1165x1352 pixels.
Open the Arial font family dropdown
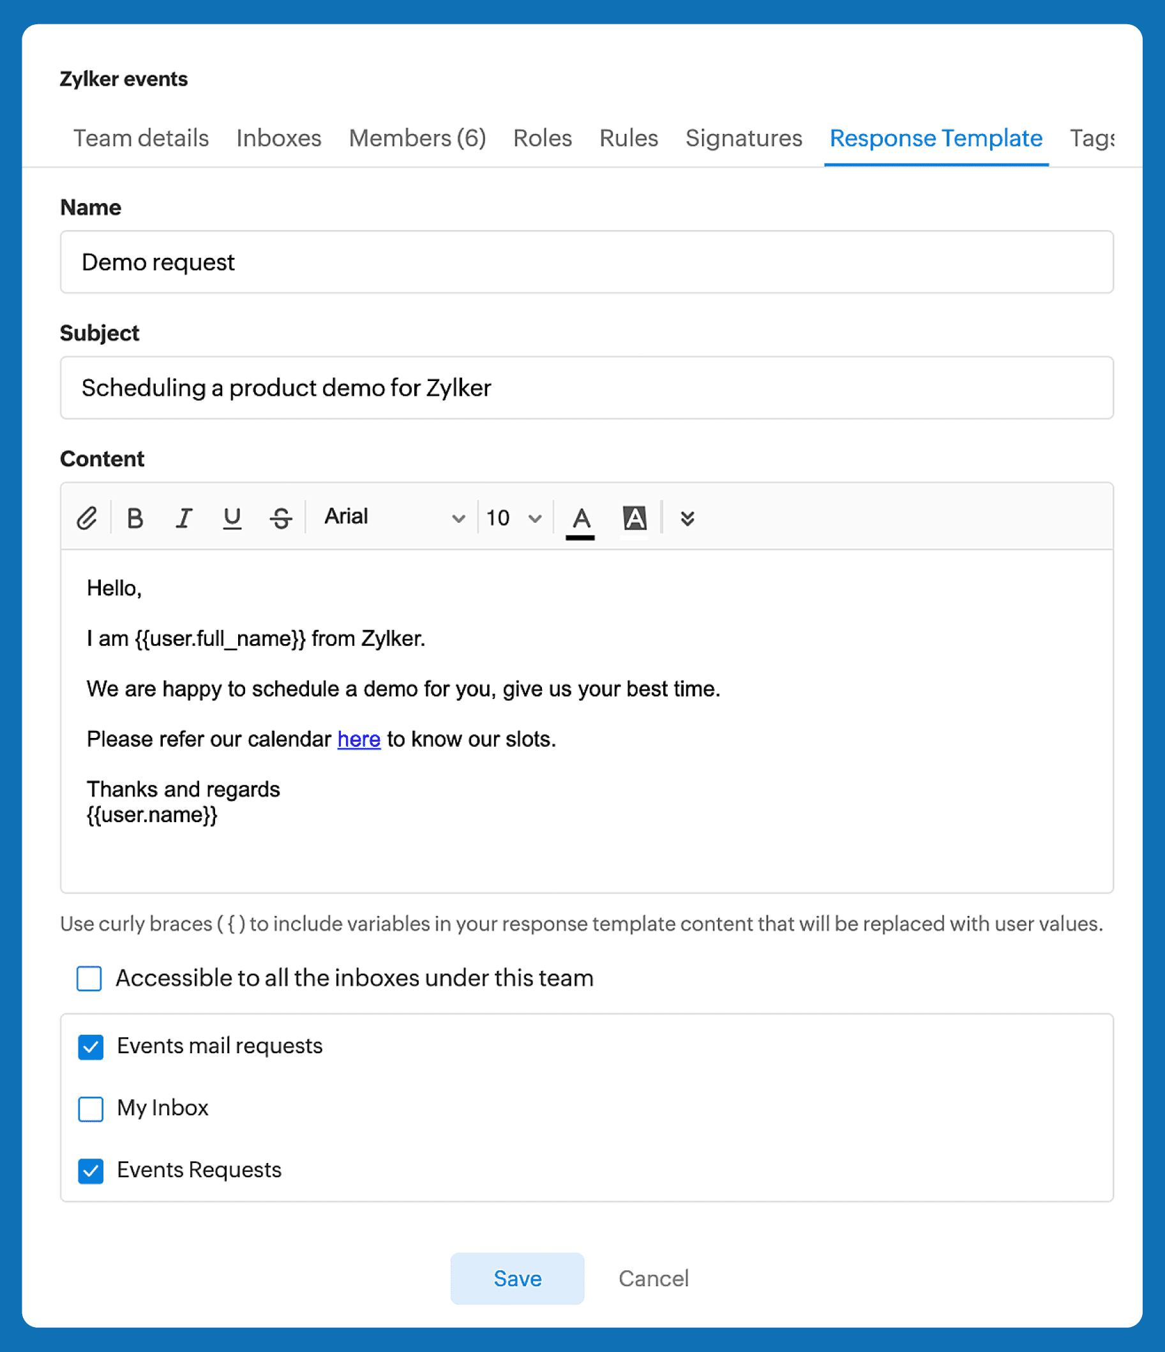click(395, 517)
